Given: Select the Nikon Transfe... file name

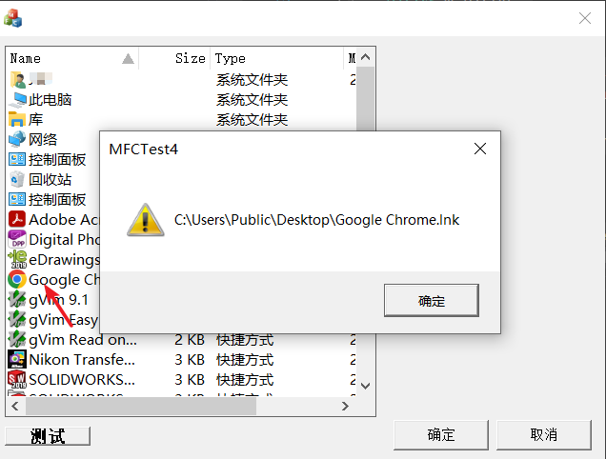Looking at the screenshot, I should (x=82, y=360).
